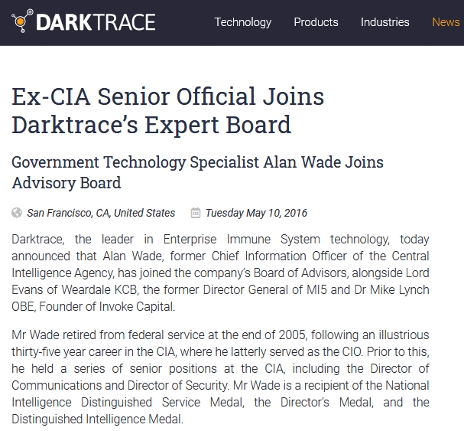The width and height of the screenshot is (464, 431).
Task: Click the Darktrace orange node logo icon
Action: click(x=22, y=21)
